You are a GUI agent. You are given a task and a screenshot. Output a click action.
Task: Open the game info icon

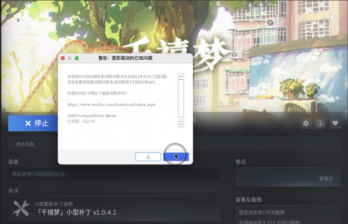[320, 123]
